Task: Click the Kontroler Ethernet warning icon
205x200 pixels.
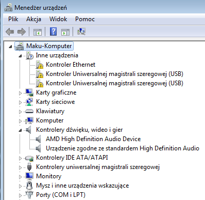Action: [x=40, y=65]
